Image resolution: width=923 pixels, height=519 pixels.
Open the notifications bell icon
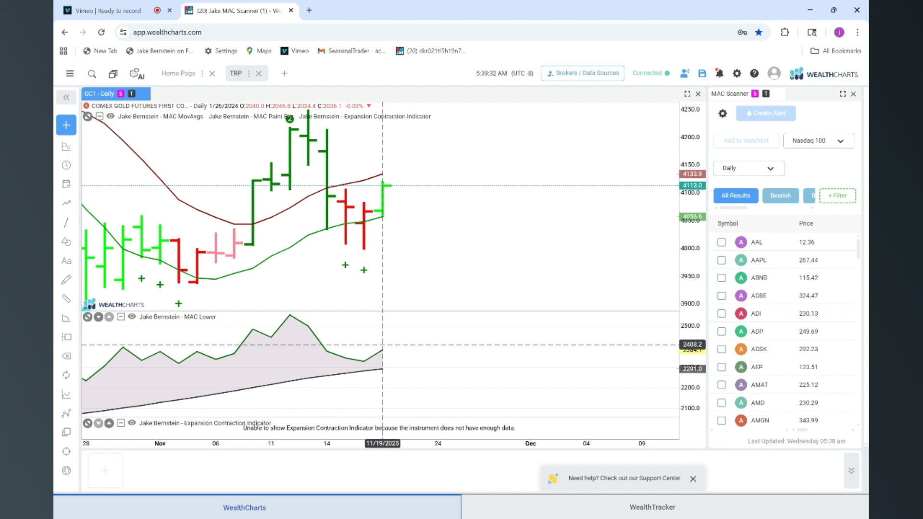(x=719, y=74)
